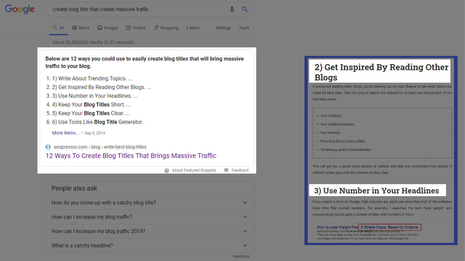The width and height of the screenshot is (465, 261).
Task: Open the About Featured Snippets link
Action: coord(194,170)
